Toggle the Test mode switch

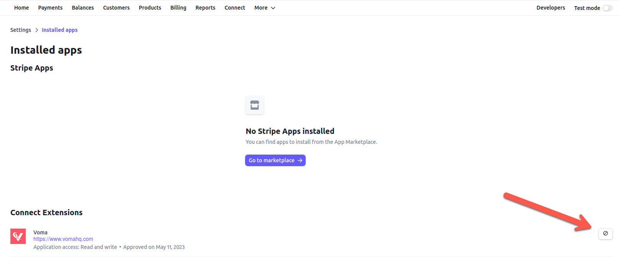pos(607,8)
